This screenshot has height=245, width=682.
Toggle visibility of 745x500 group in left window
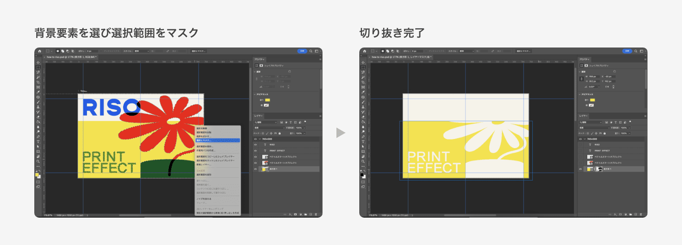point(255,139)
